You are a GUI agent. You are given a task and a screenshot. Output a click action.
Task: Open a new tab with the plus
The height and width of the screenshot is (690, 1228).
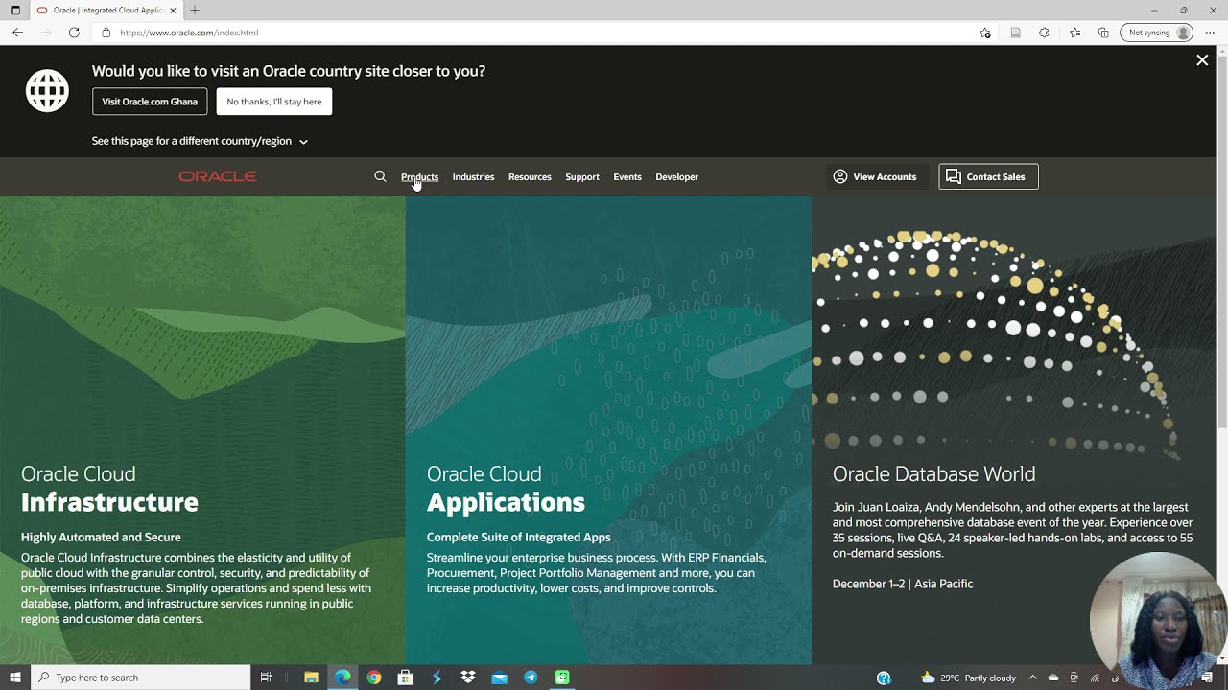(x=195, y=11)
